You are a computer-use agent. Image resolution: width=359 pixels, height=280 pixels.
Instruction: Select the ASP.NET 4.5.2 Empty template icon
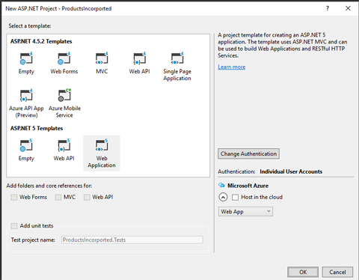pos(26,58)
